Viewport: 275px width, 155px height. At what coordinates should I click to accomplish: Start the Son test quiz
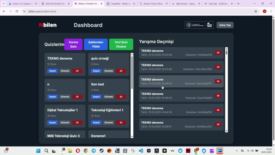[96, 97]
